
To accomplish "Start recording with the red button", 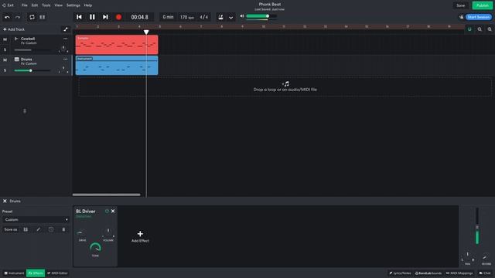I will pos(118,17).
